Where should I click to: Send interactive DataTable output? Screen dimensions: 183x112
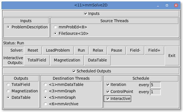98,60
